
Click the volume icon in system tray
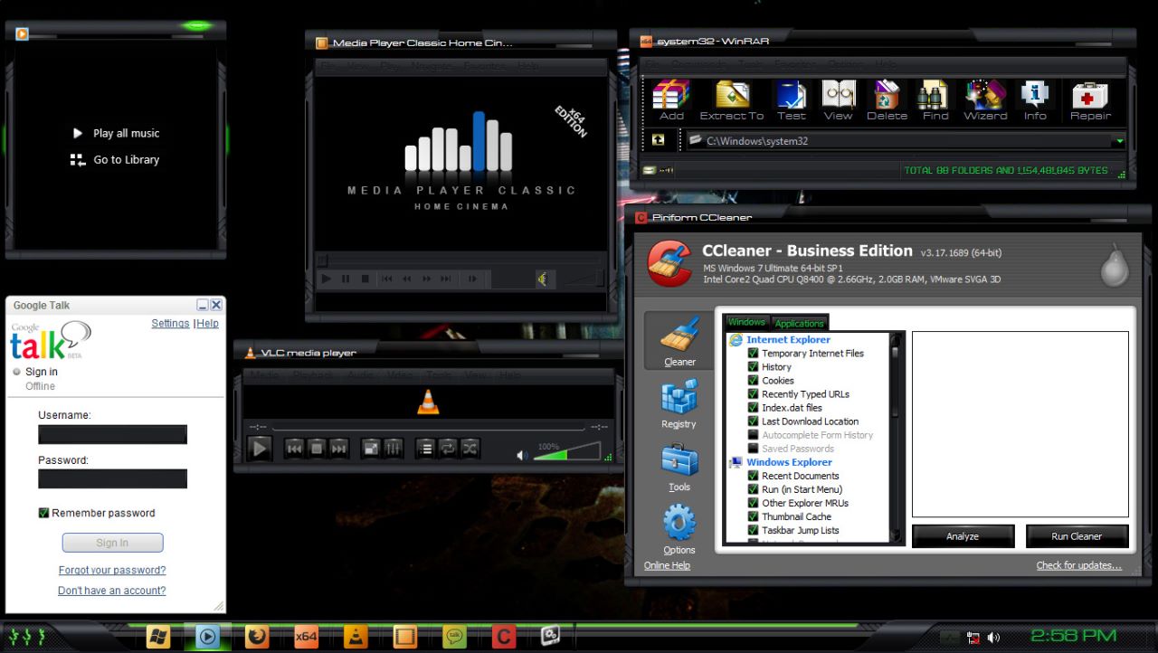coord(994,638)
